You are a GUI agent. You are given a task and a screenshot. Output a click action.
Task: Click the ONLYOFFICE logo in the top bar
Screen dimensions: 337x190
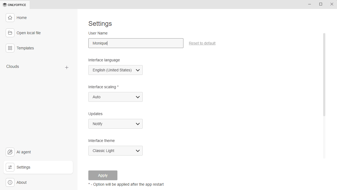15,5
